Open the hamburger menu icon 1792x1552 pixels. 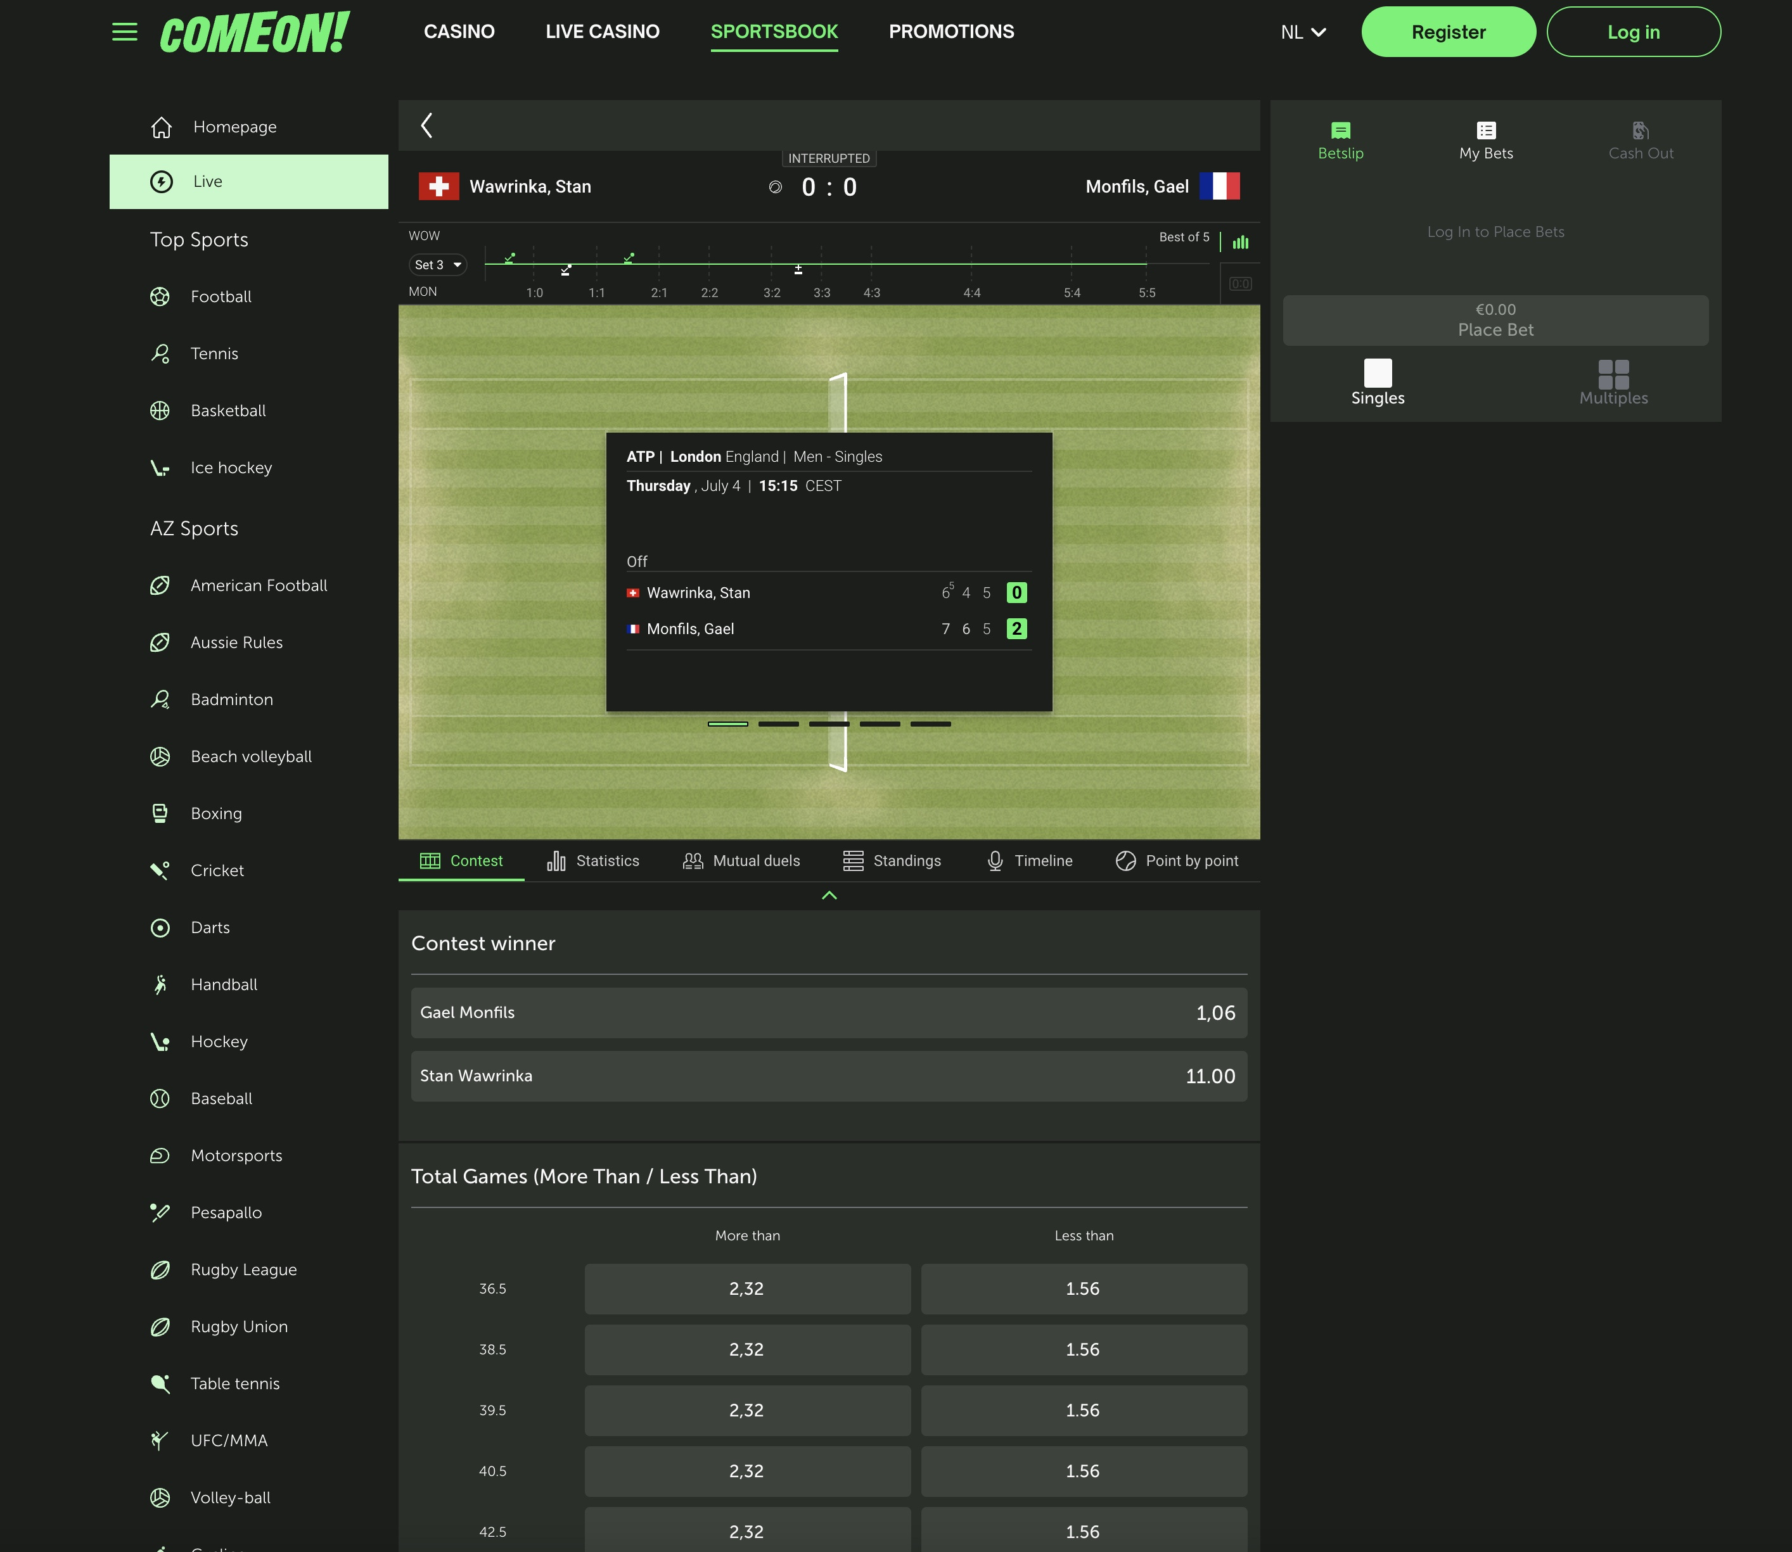125,32
